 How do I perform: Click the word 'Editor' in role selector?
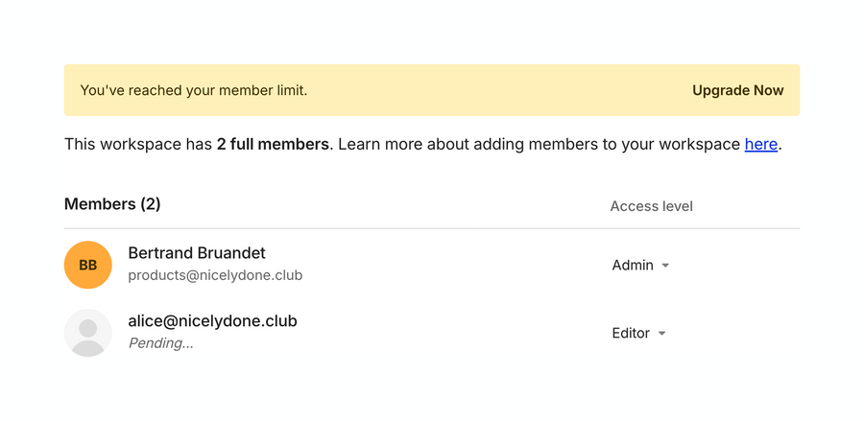(631, 334)
